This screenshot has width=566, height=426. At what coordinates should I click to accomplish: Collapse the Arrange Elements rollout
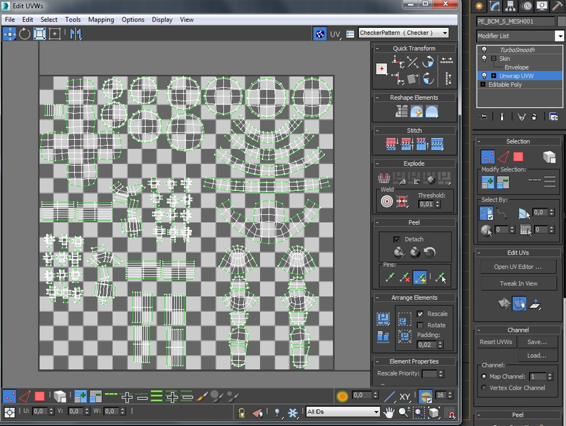[x=377, y=298]
